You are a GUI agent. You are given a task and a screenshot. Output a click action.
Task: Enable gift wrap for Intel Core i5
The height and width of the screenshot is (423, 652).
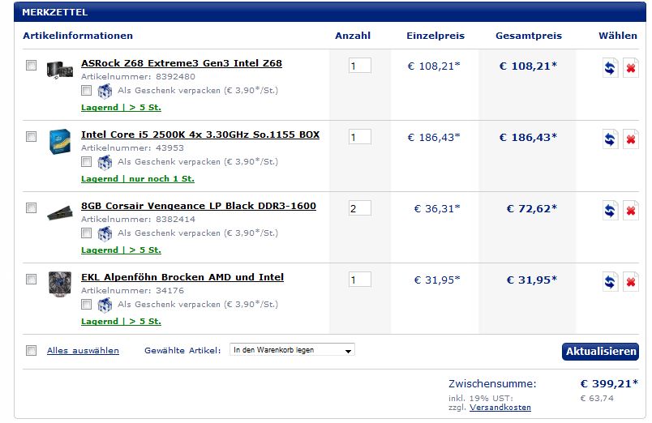[86, 161]
